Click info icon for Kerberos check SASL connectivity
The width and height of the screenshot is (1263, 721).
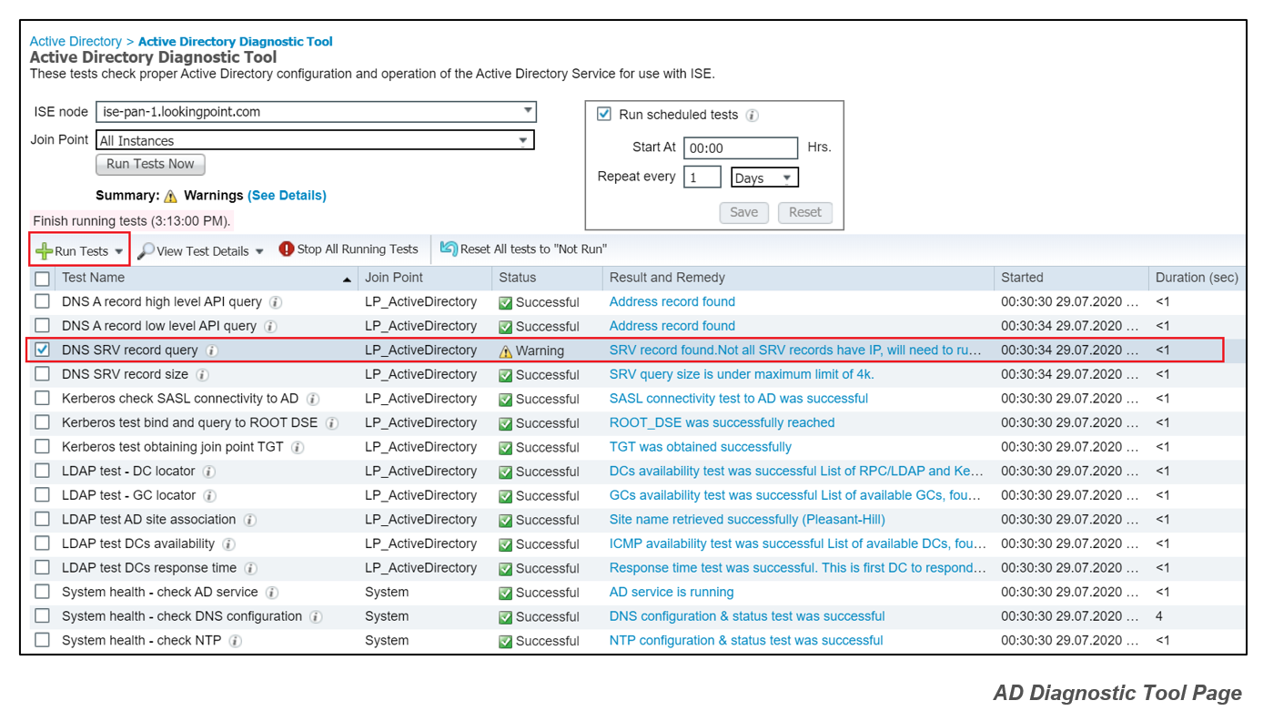[313, 399]
